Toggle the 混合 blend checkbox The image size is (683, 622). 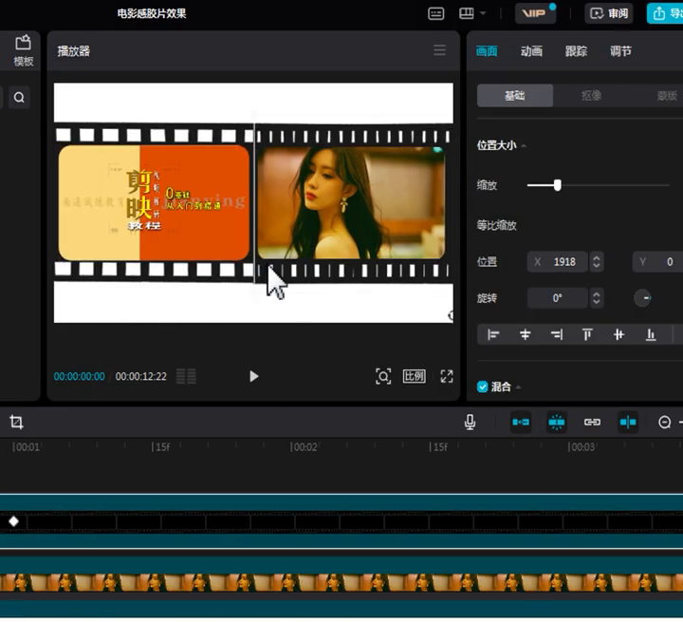482,386
